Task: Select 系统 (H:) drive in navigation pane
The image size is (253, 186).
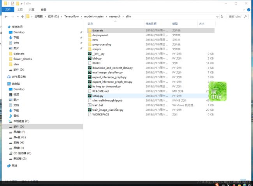Action: (x=19, y=142)
